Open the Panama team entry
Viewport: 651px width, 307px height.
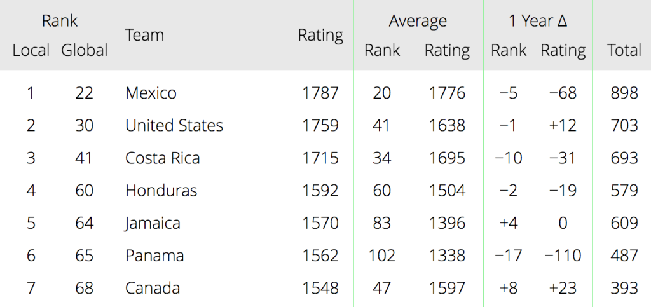click(x=154, y=256)
